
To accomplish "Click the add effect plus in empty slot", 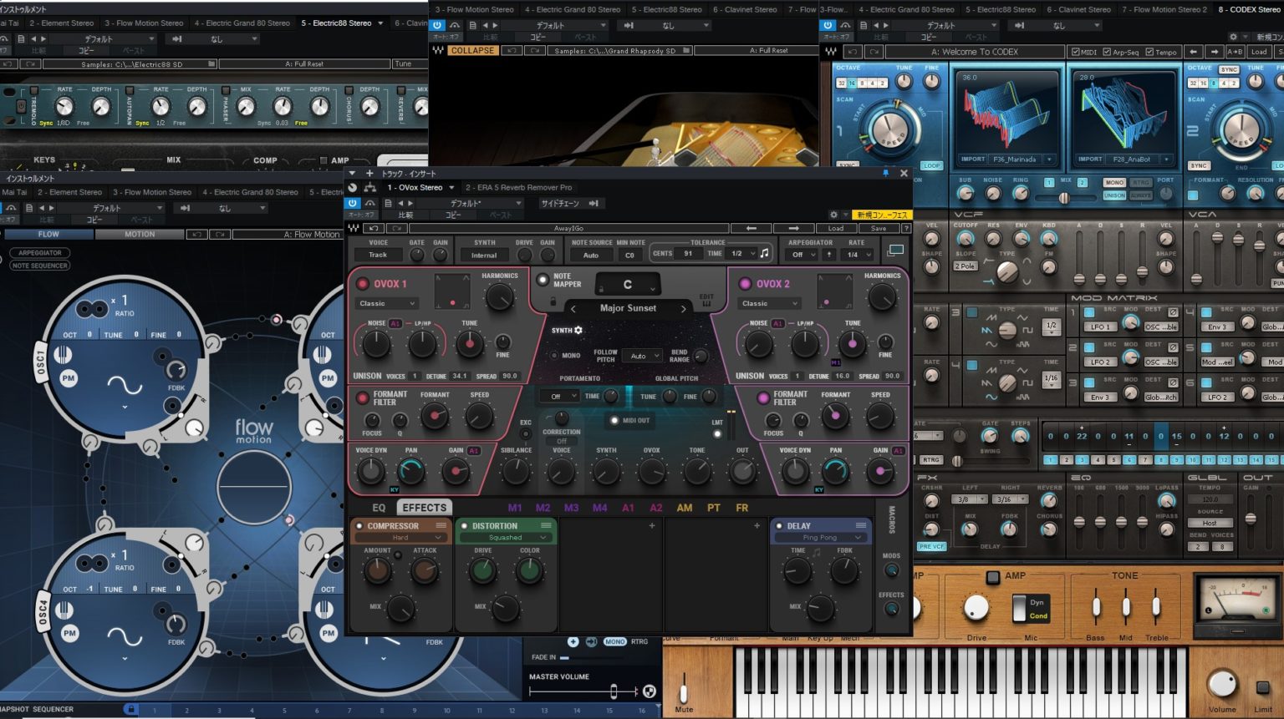I will coord(652,526).
